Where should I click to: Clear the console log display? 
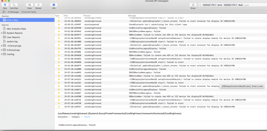coord(29,5)
